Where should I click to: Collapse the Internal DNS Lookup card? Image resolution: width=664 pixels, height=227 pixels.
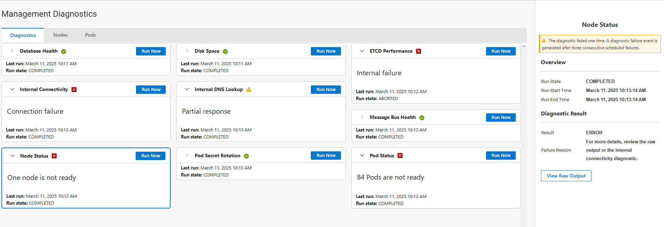coord(187,89)
